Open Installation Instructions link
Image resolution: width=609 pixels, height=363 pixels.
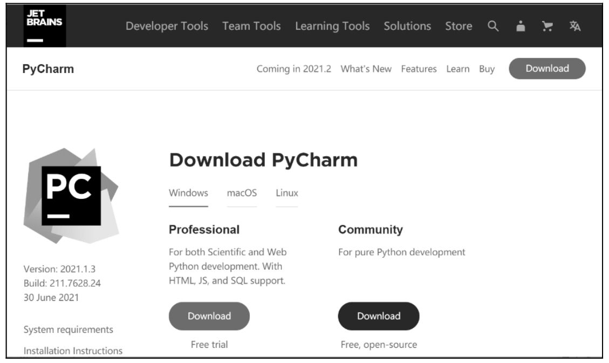tap(73, 351)
